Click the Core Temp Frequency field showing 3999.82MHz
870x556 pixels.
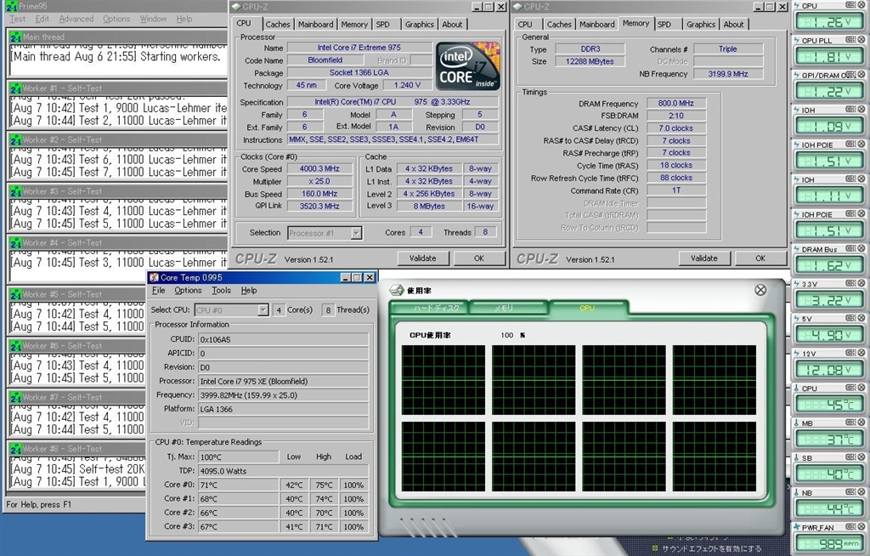(x=284, y=395)
